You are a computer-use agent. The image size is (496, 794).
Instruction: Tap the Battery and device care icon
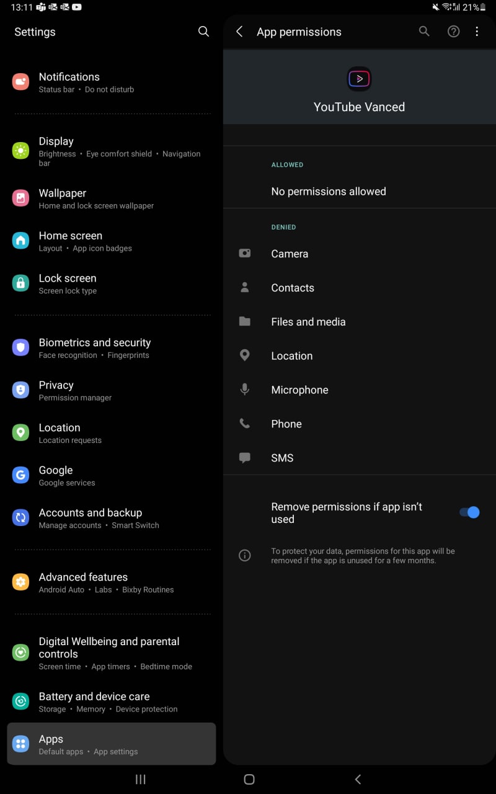[21, 702]
